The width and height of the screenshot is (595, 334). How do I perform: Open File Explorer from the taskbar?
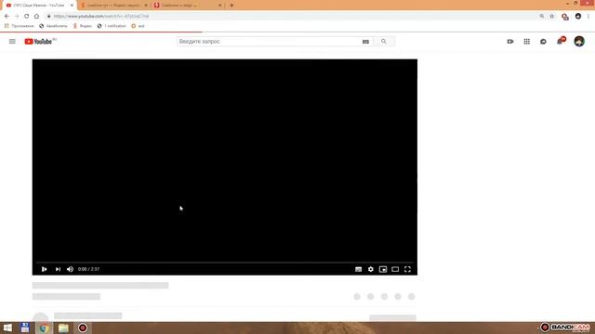[x=63, y=328]
